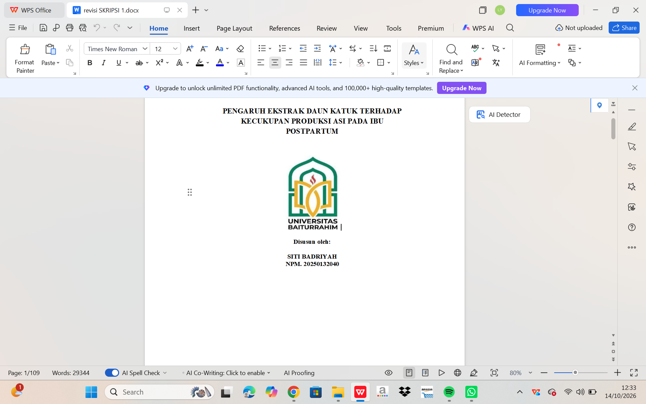Image resolution: width=646 pixels, height=404 pixels.
Task: Click the blue Share button
Action: tap(624, 28)
